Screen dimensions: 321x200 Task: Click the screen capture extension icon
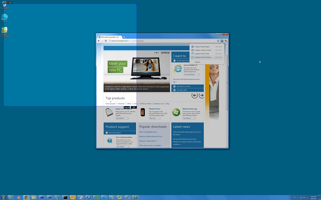point(222,41)
